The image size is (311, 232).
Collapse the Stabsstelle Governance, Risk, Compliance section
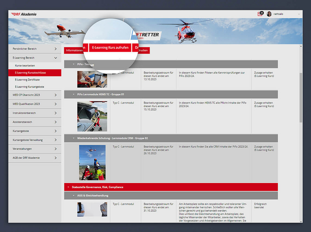68,187
